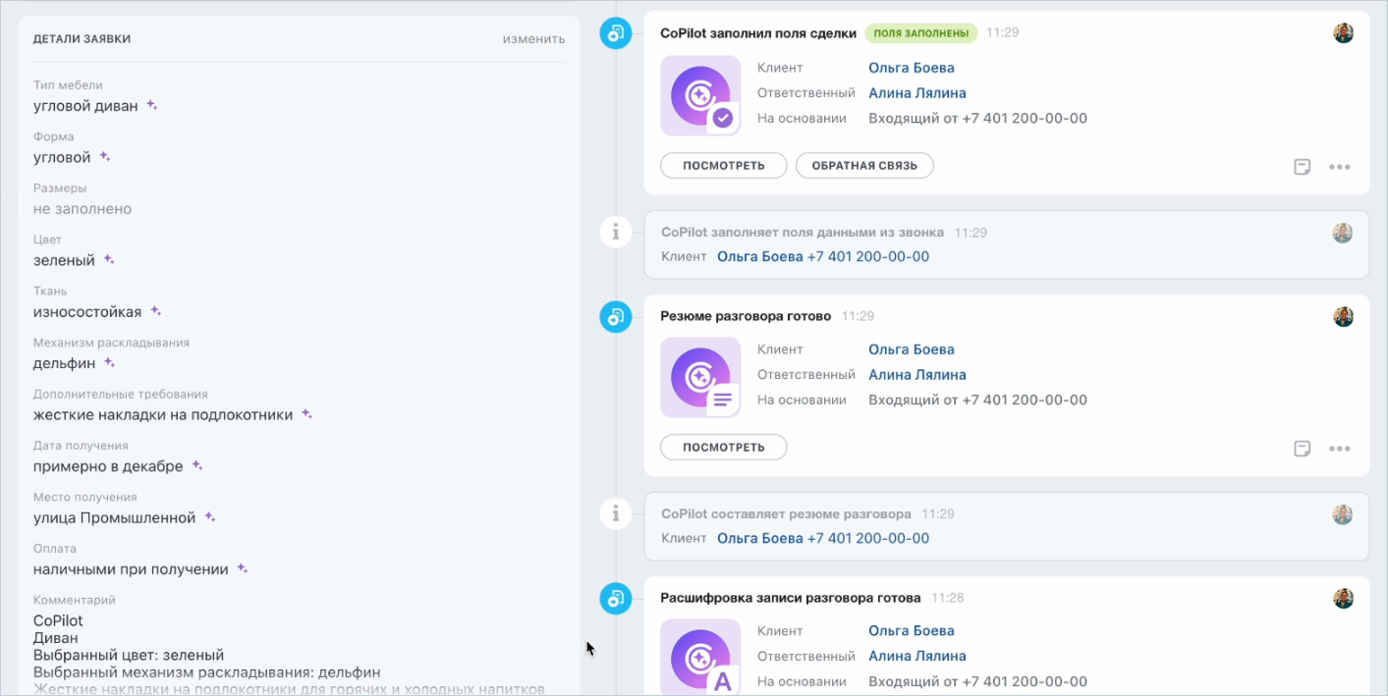Open client Ольга Боева in Резюме разговора card
The image size is (1388, 696).
click(x=912, y=349)
